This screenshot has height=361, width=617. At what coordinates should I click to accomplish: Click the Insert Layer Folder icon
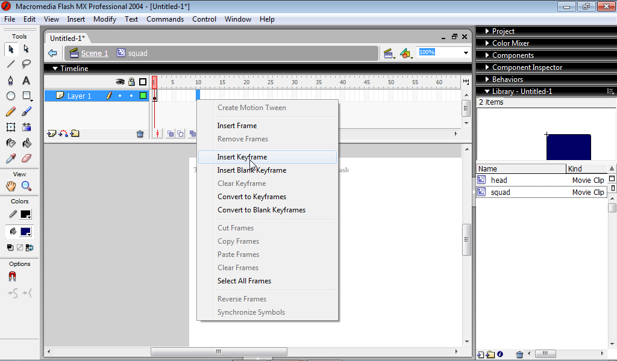75,134
